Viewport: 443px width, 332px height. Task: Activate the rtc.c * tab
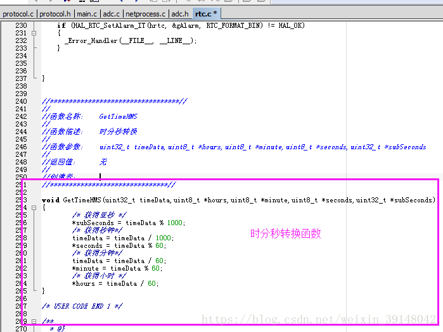pyautogui.click(x=206, y=13)
